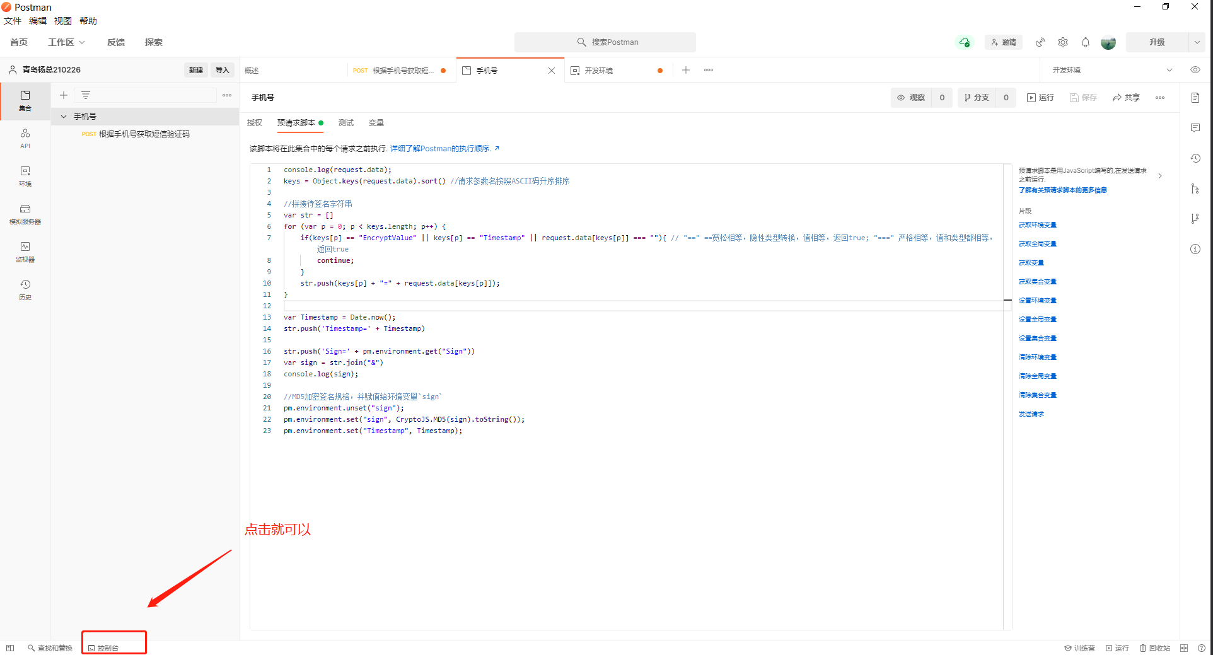1213x655 pixels.
Task: Open the 帮助 menu
Action: (88, 21)
